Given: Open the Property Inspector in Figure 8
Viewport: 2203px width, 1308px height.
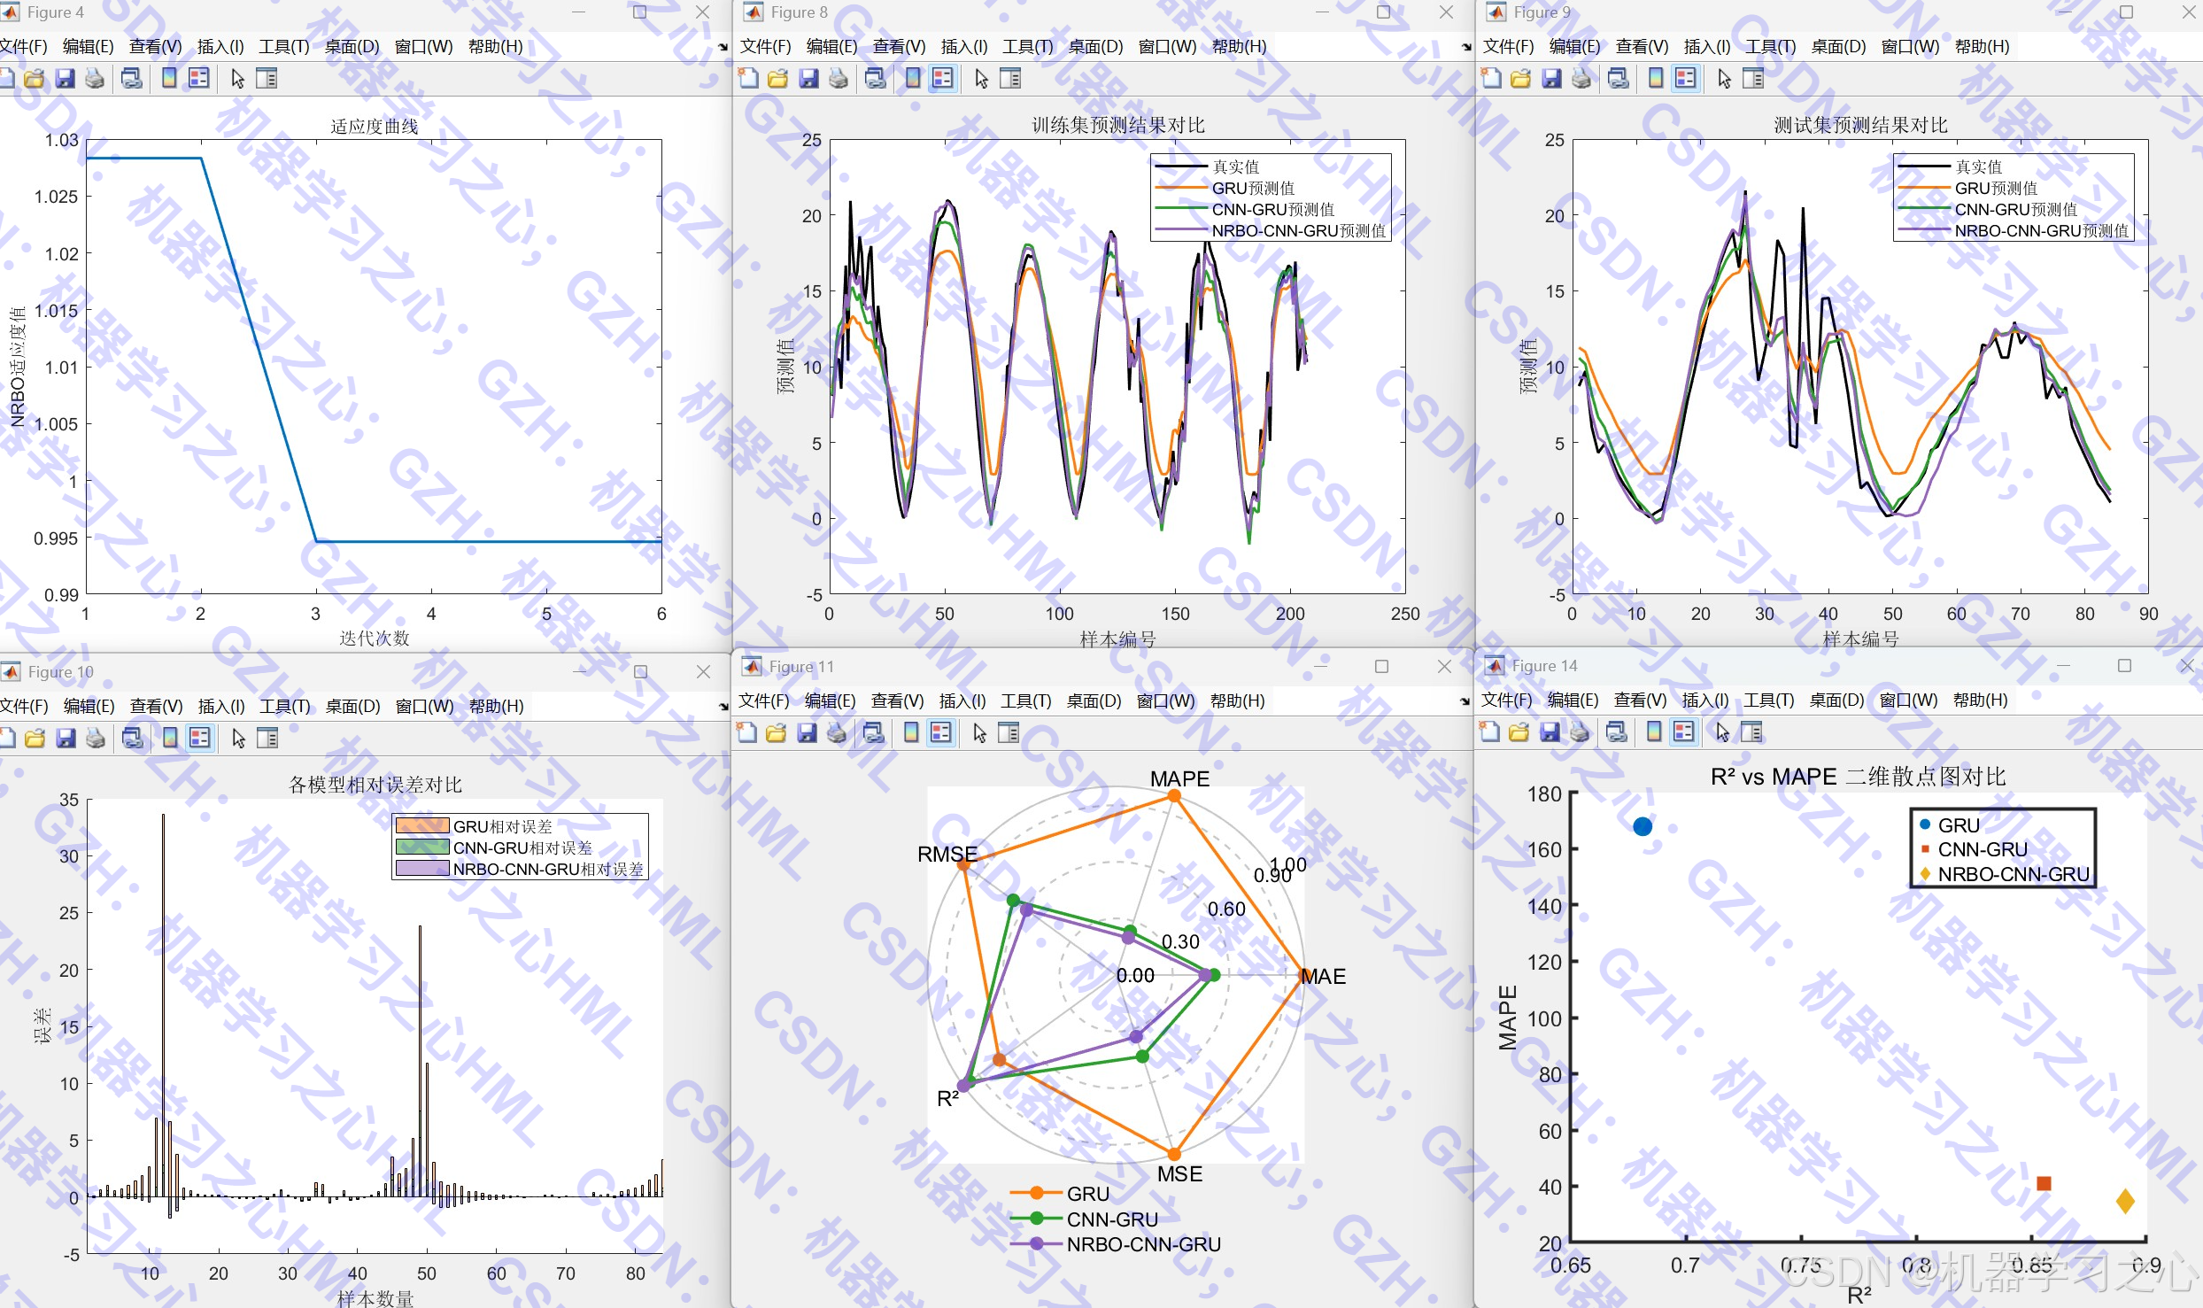Looking at the screenshot, I should (x=1010, y=79).
